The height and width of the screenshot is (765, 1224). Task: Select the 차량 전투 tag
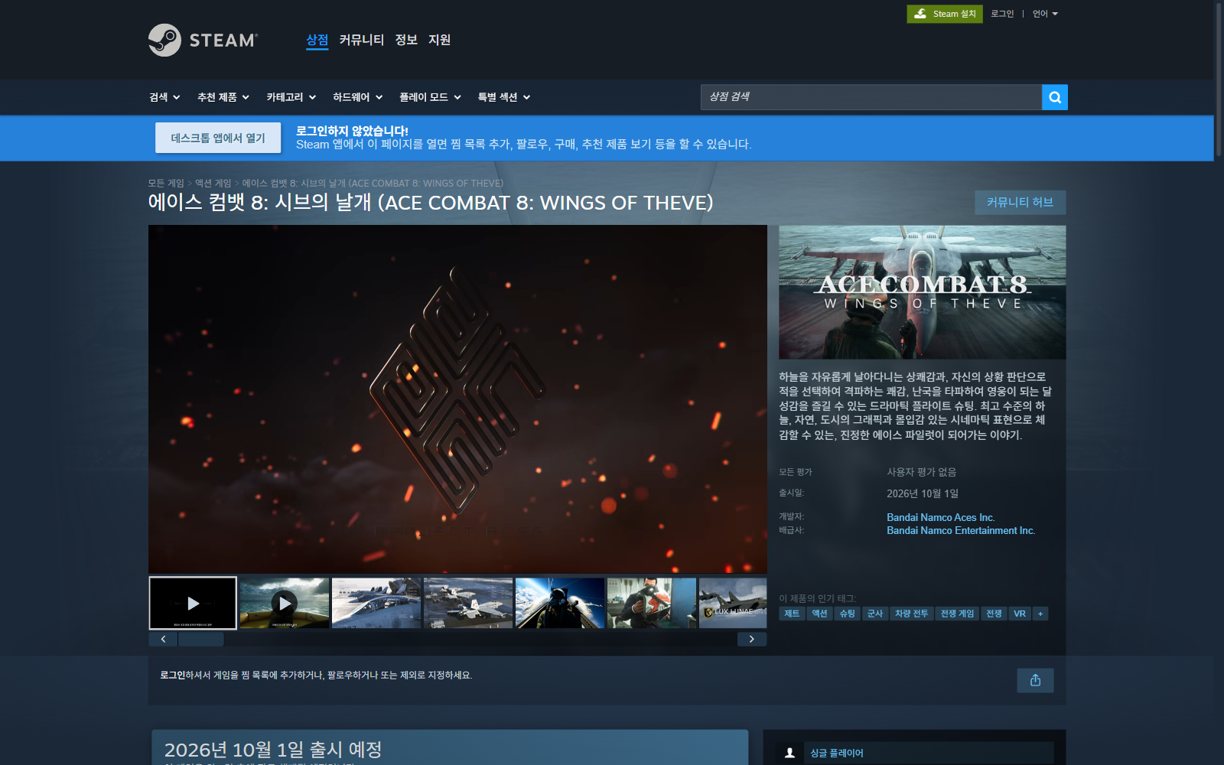coord(912,614)
